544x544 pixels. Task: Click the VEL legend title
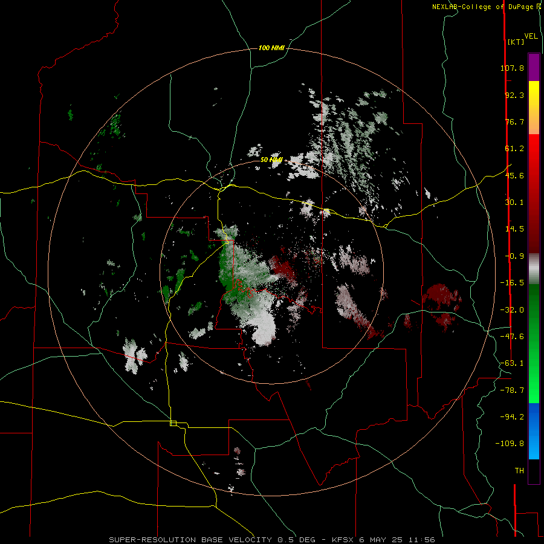point(531,36)
